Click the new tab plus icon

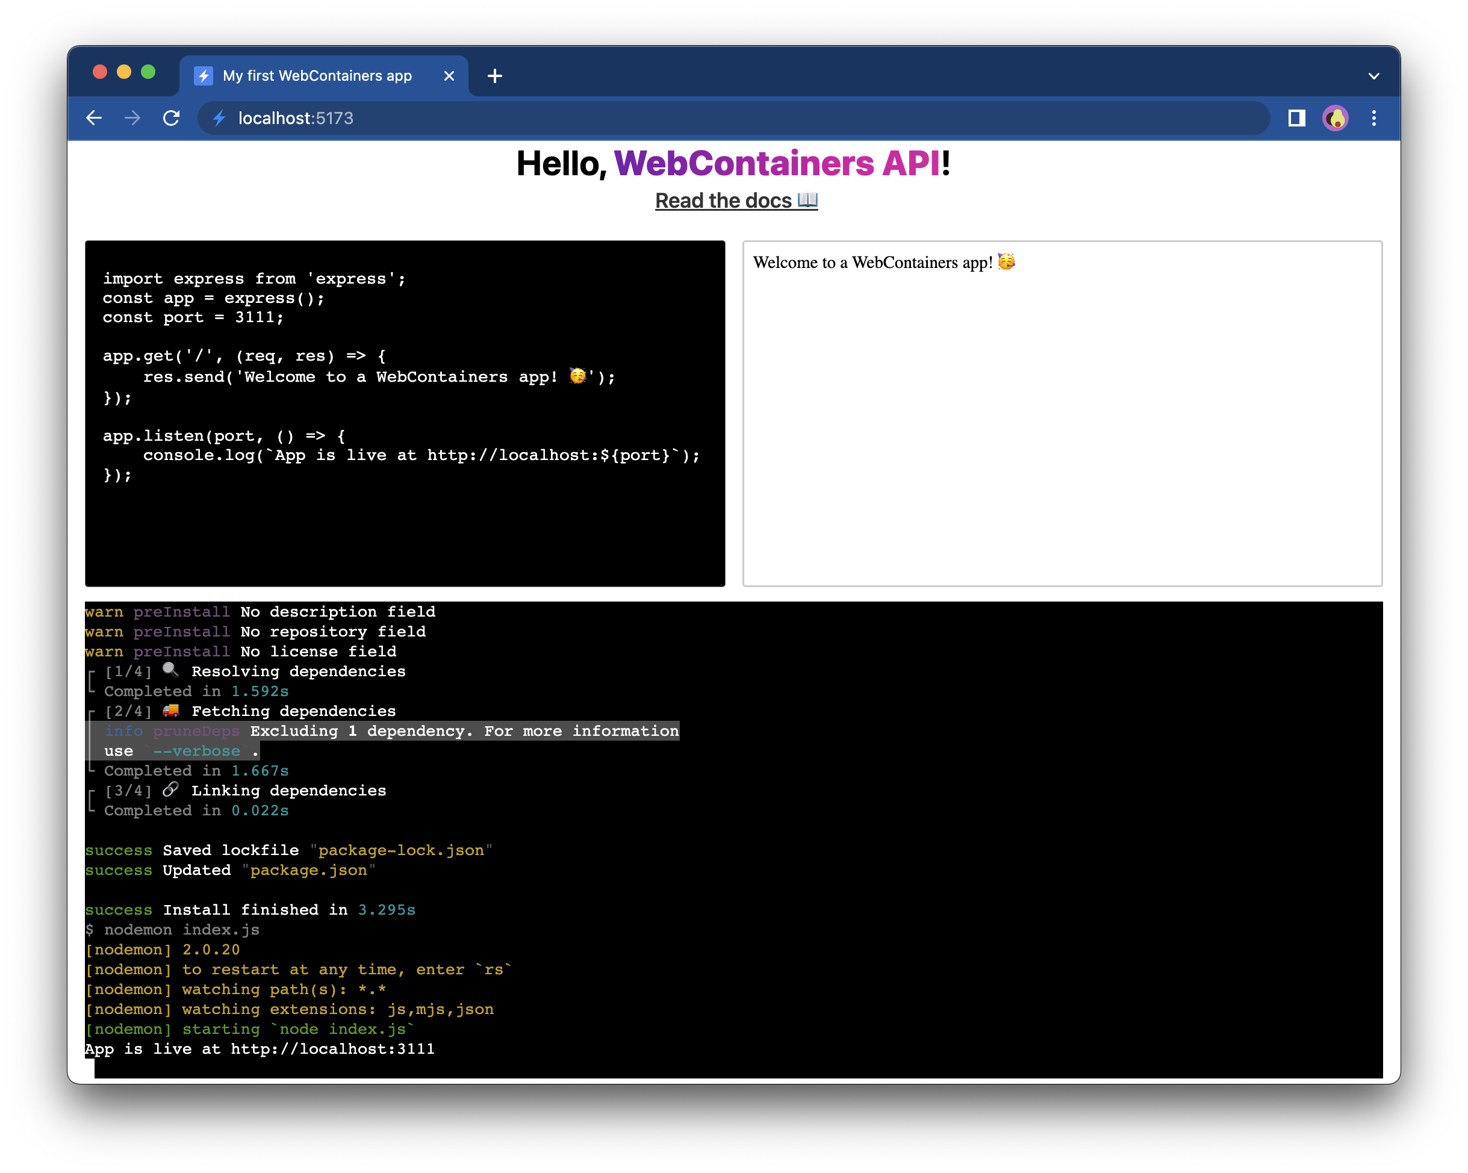[496, 75]
